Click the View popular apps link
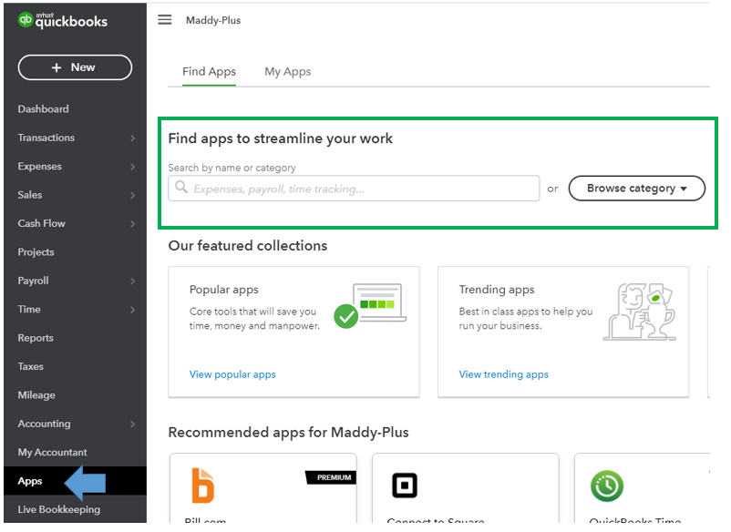731x532 pixels. click(232, 374)
